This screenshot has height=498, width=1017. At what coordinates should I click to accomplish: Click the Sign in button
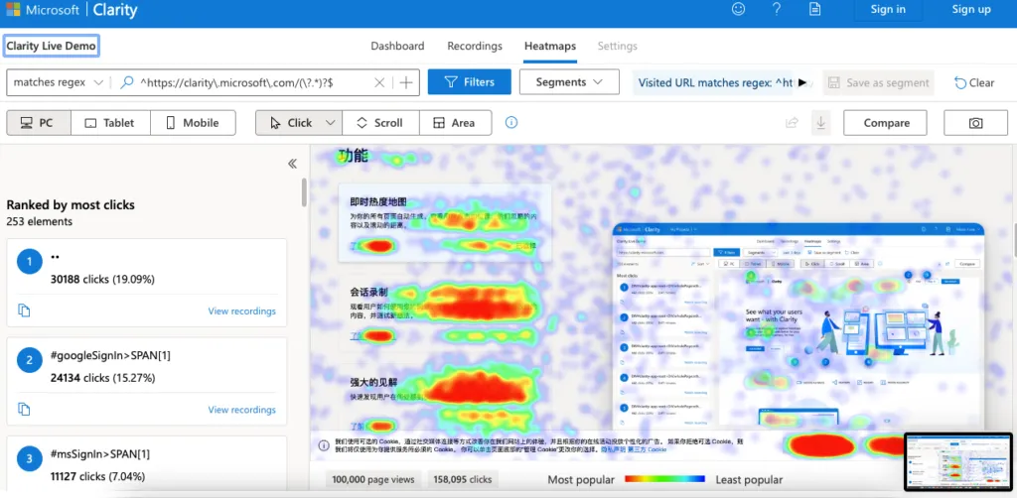click(888, 9)
